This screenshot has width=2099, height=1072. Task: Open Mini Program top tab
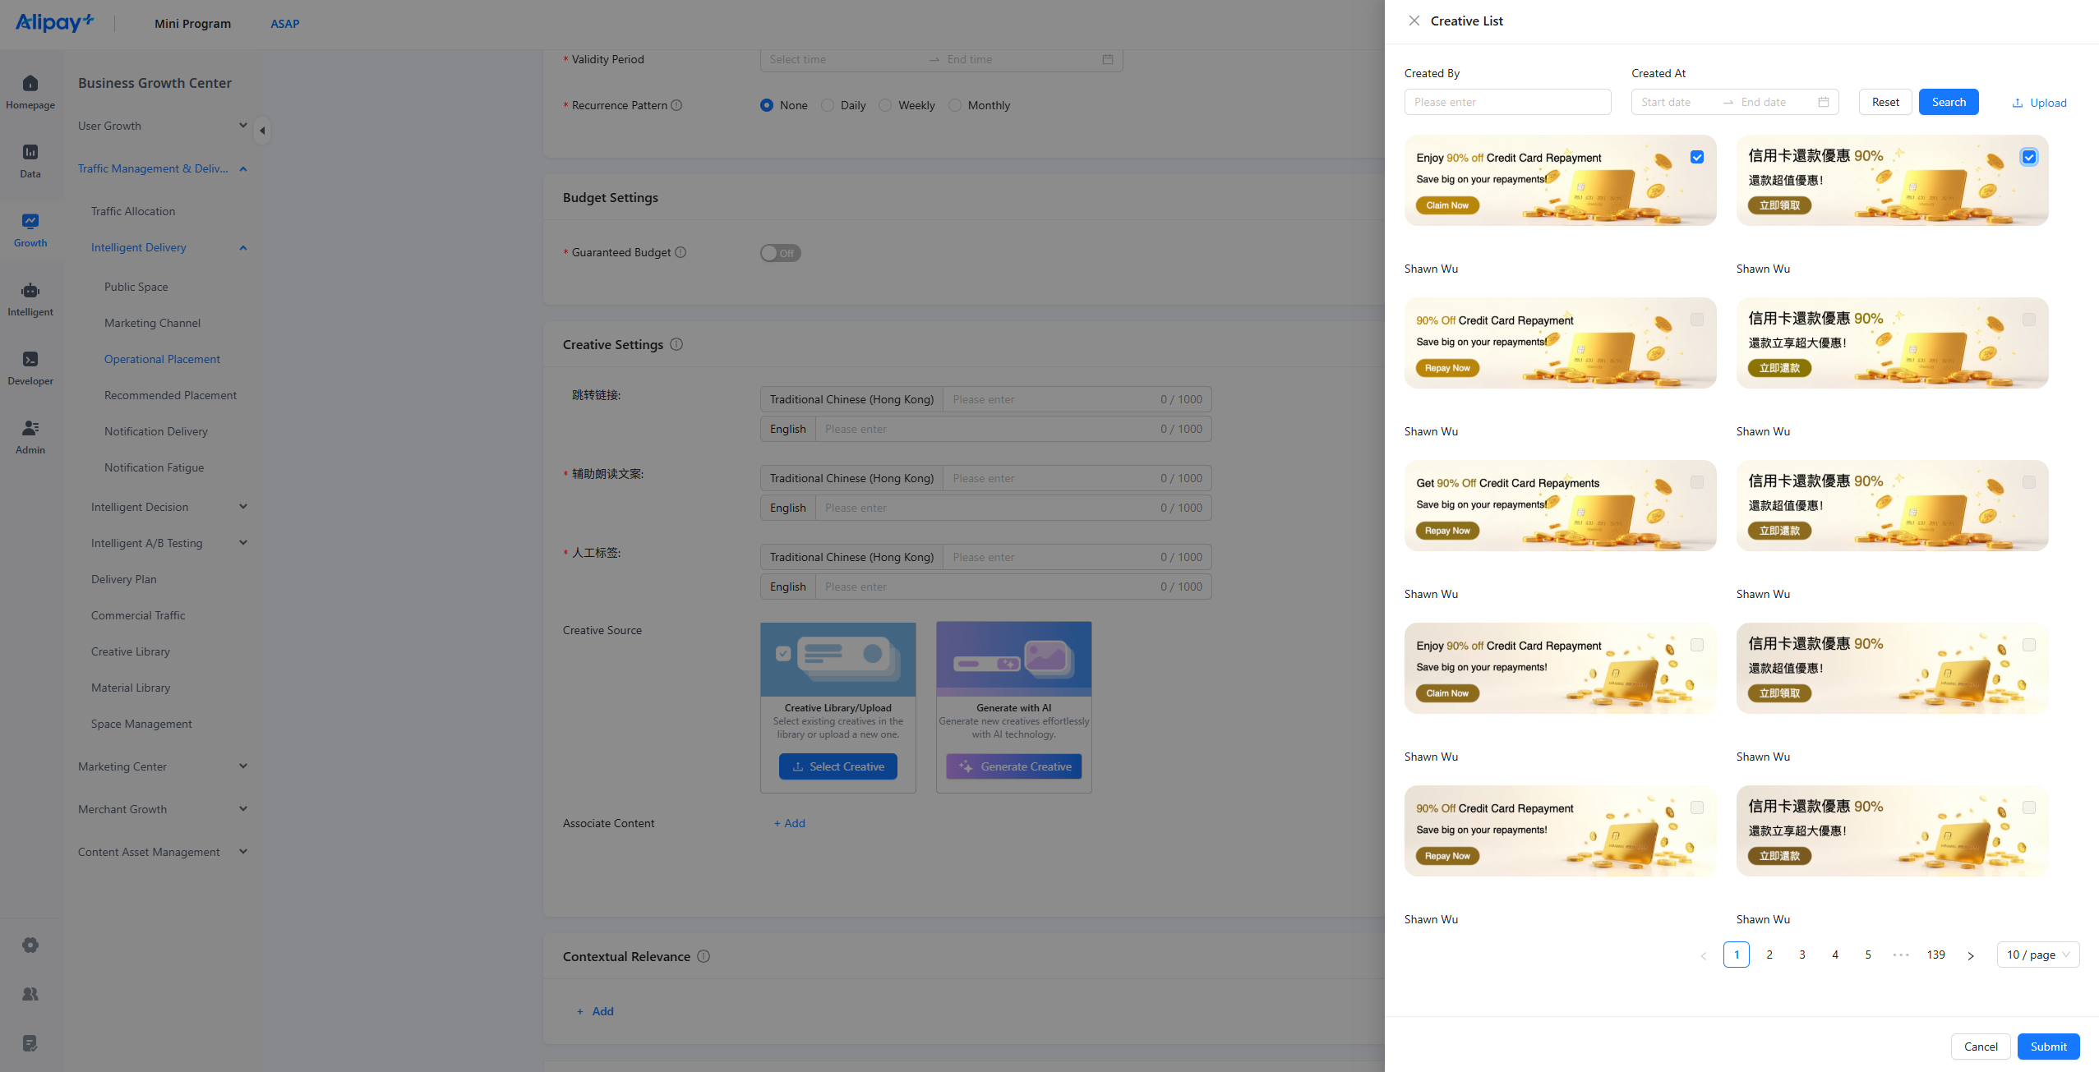192,24
